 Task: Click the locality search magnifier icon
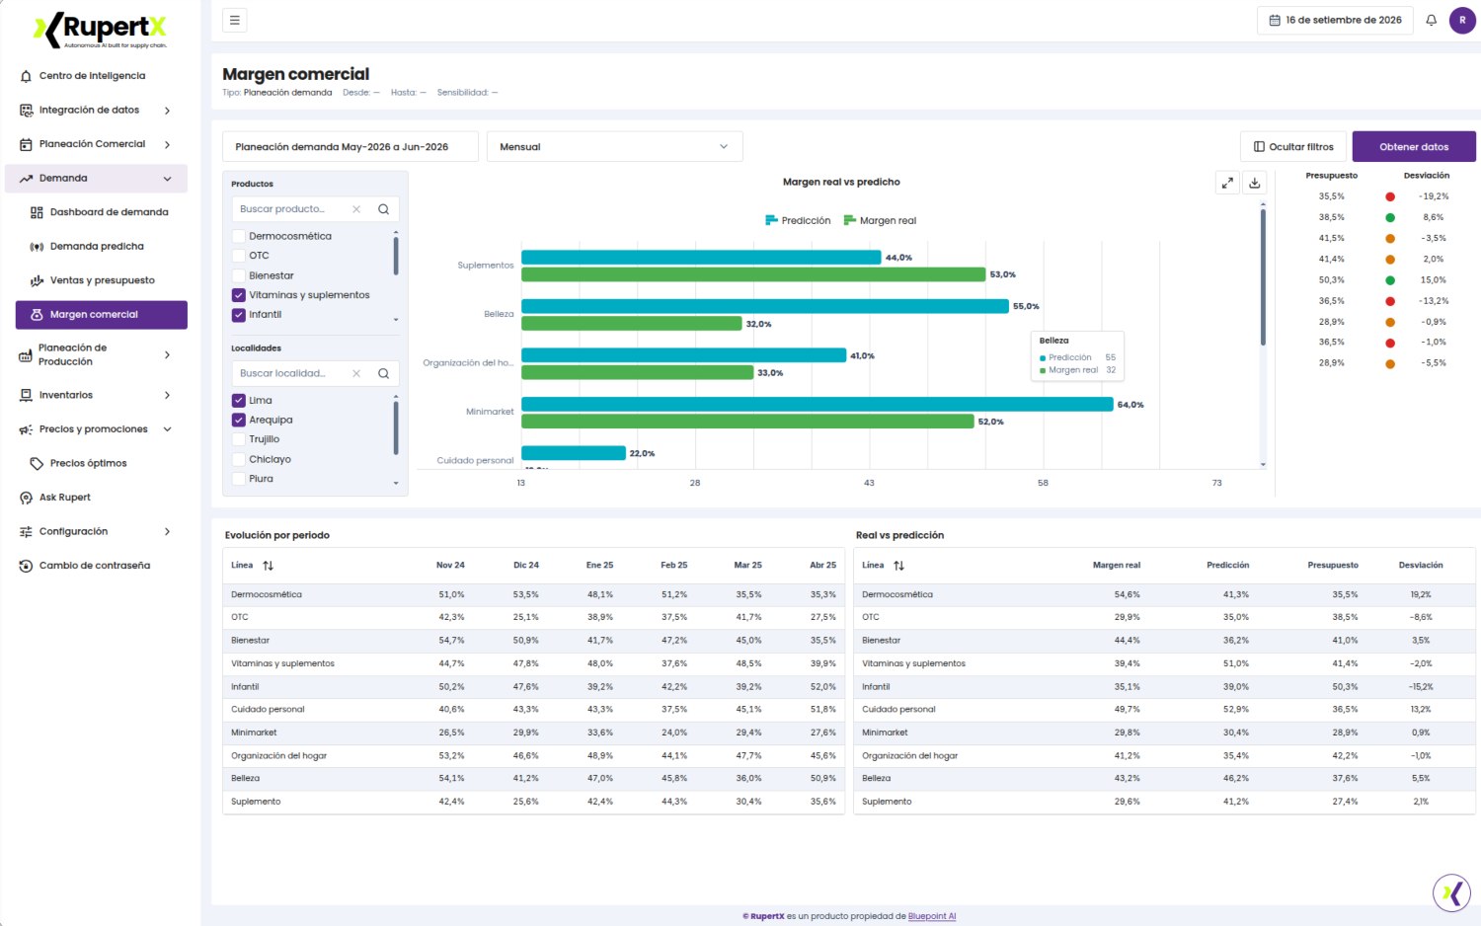tap(383, 373)
